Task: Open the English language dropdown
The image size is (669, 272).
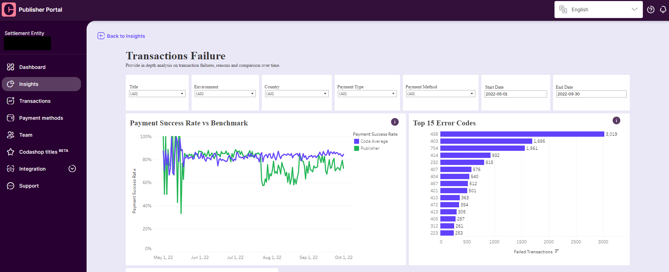Action: point(598,10)
